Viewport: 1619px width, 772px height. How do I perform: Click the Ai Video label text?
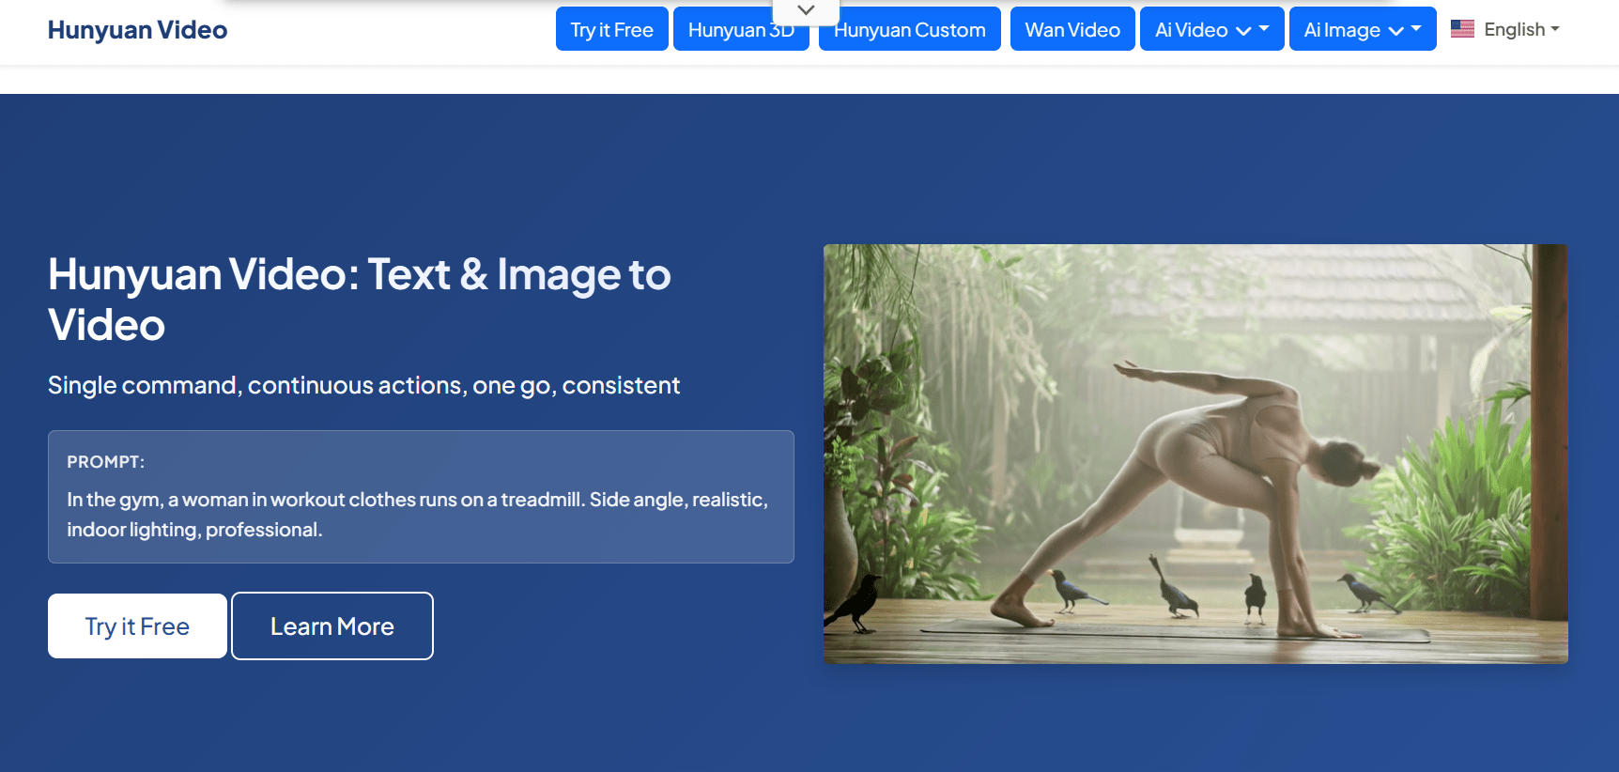click(x=1191, y=30)
